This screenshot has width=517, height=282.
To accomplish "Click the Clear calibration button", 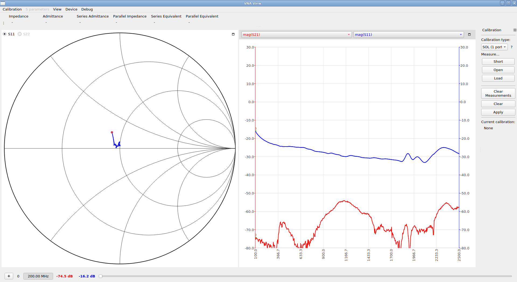I will click(498, 104).
